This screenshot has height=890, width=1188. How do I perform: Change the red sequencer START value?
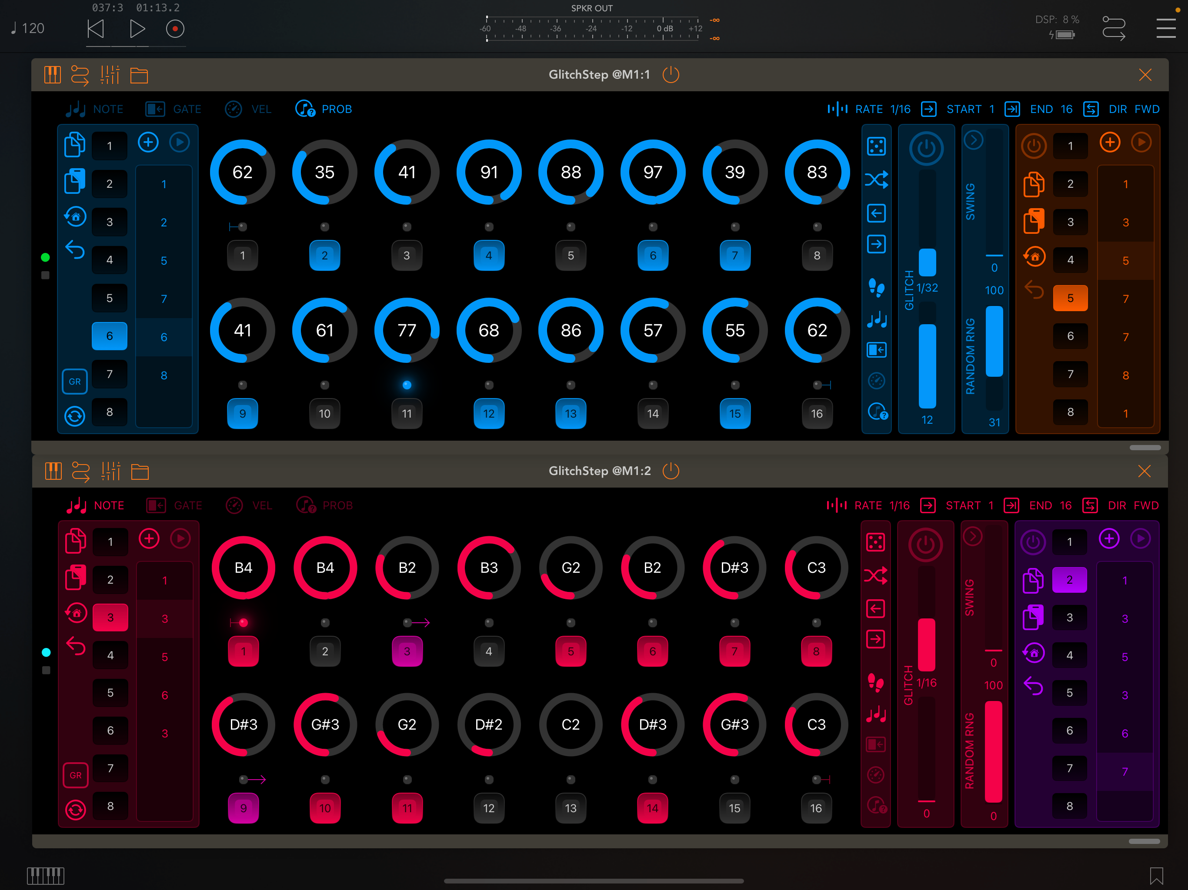coord(957,506)
